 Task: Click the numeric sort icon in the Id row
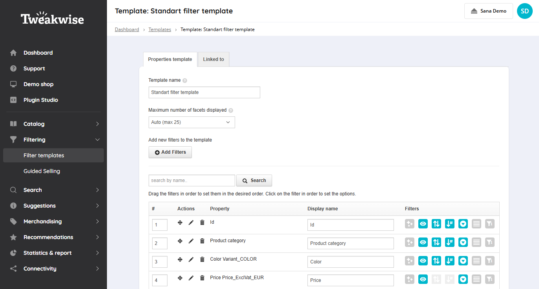(450, 224)
